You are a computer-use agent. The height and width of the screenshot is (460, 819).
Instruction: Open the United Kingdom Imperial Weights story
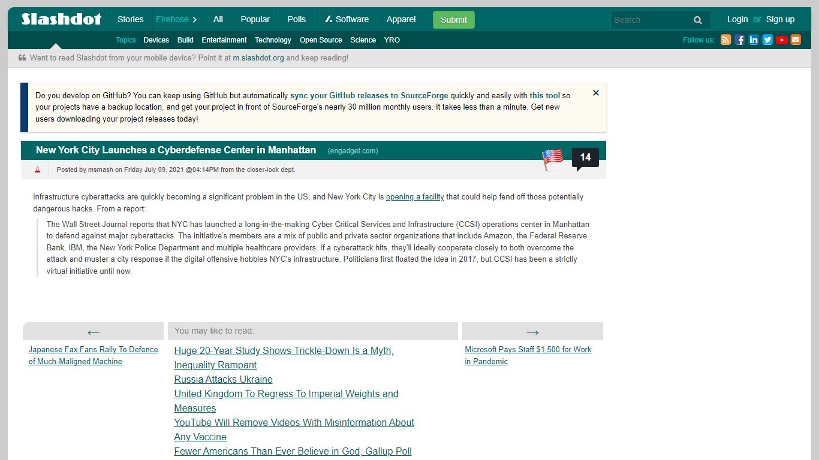286,401
